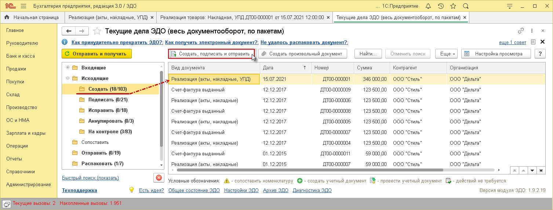
Task: Open the info icon beside tips
Action: (x=65, y=42)
